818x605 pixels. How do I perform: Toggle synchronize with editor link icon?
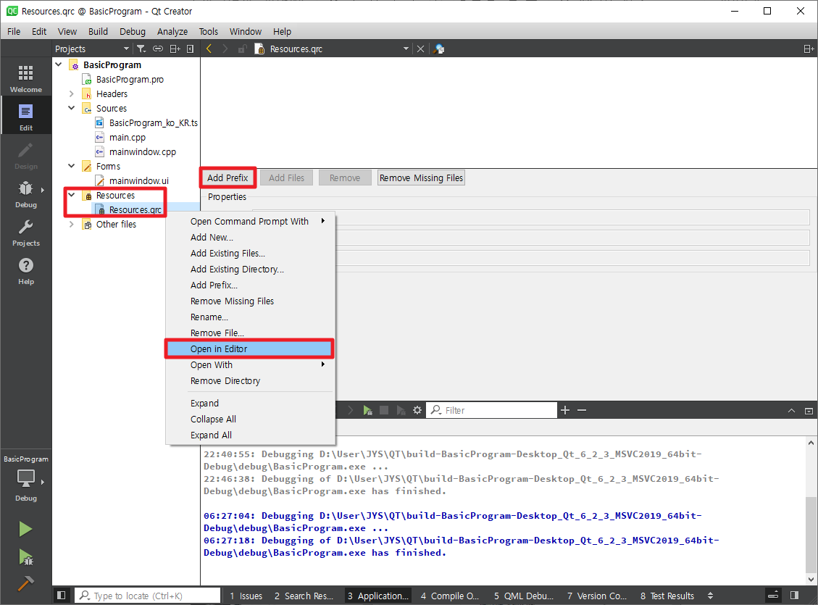(157, 49)
